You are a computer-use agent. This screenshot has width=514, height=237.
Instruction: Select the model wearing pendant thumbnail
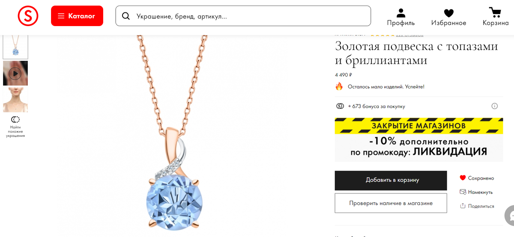tap(15, 100)
